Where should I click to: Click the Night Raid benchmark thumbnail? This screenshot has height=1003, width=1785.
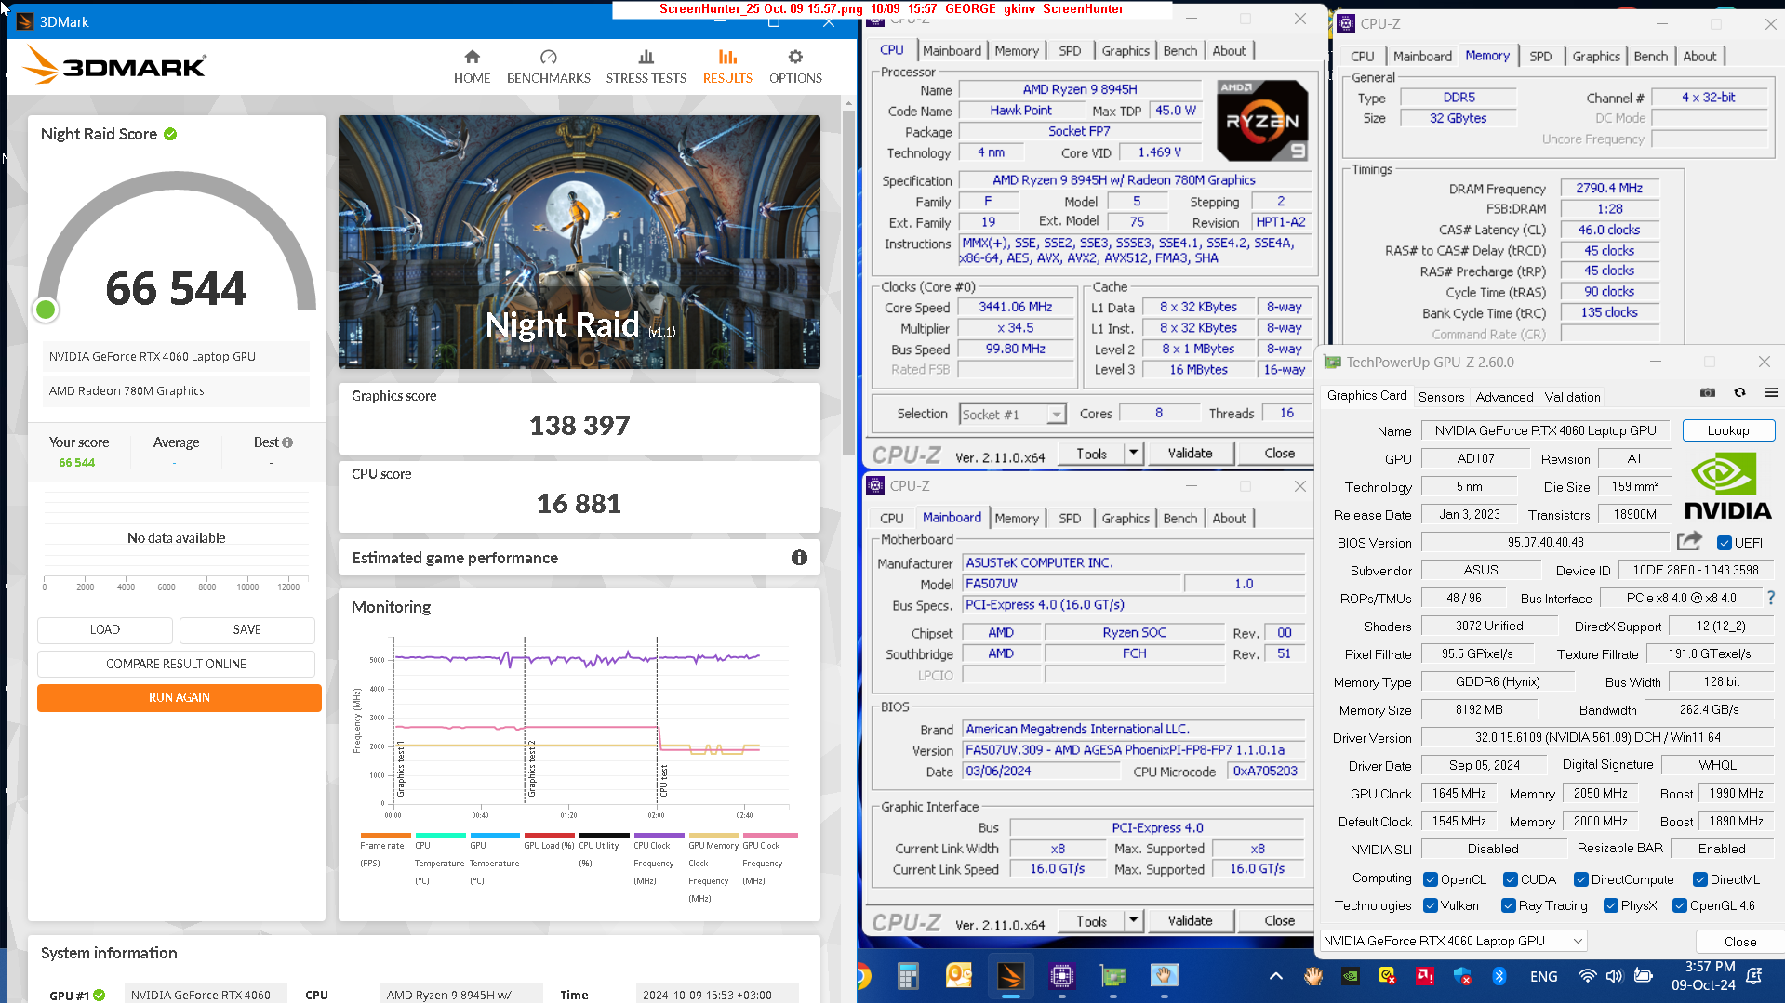579,242
